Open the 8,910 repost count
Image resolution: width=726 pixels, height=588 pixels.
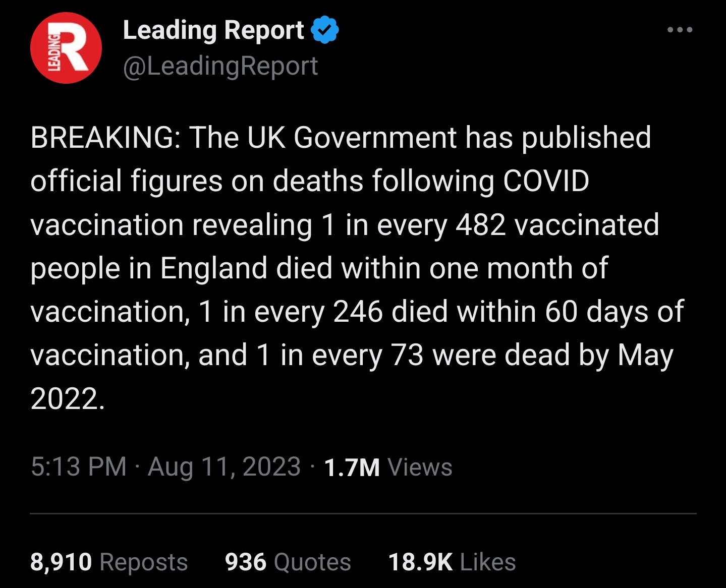tap(61, 562)
